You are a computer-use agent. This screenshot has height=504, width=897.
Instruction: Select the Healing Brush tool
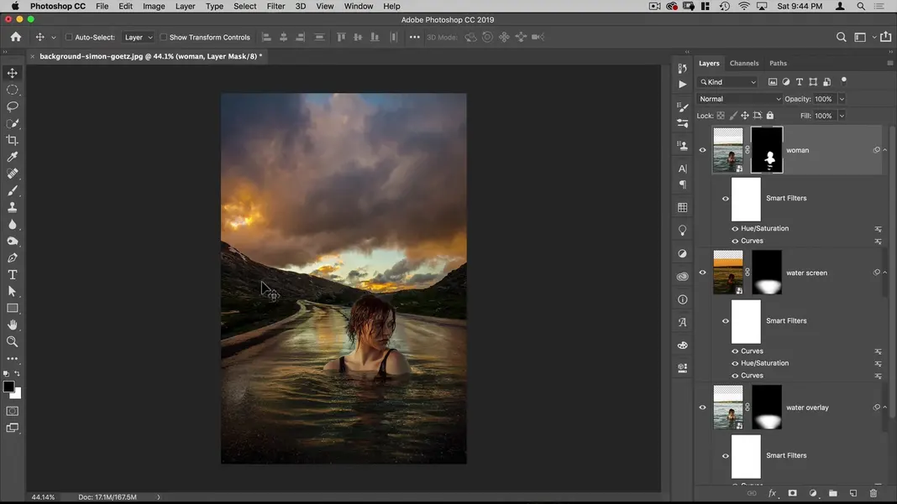pos(12,174)
